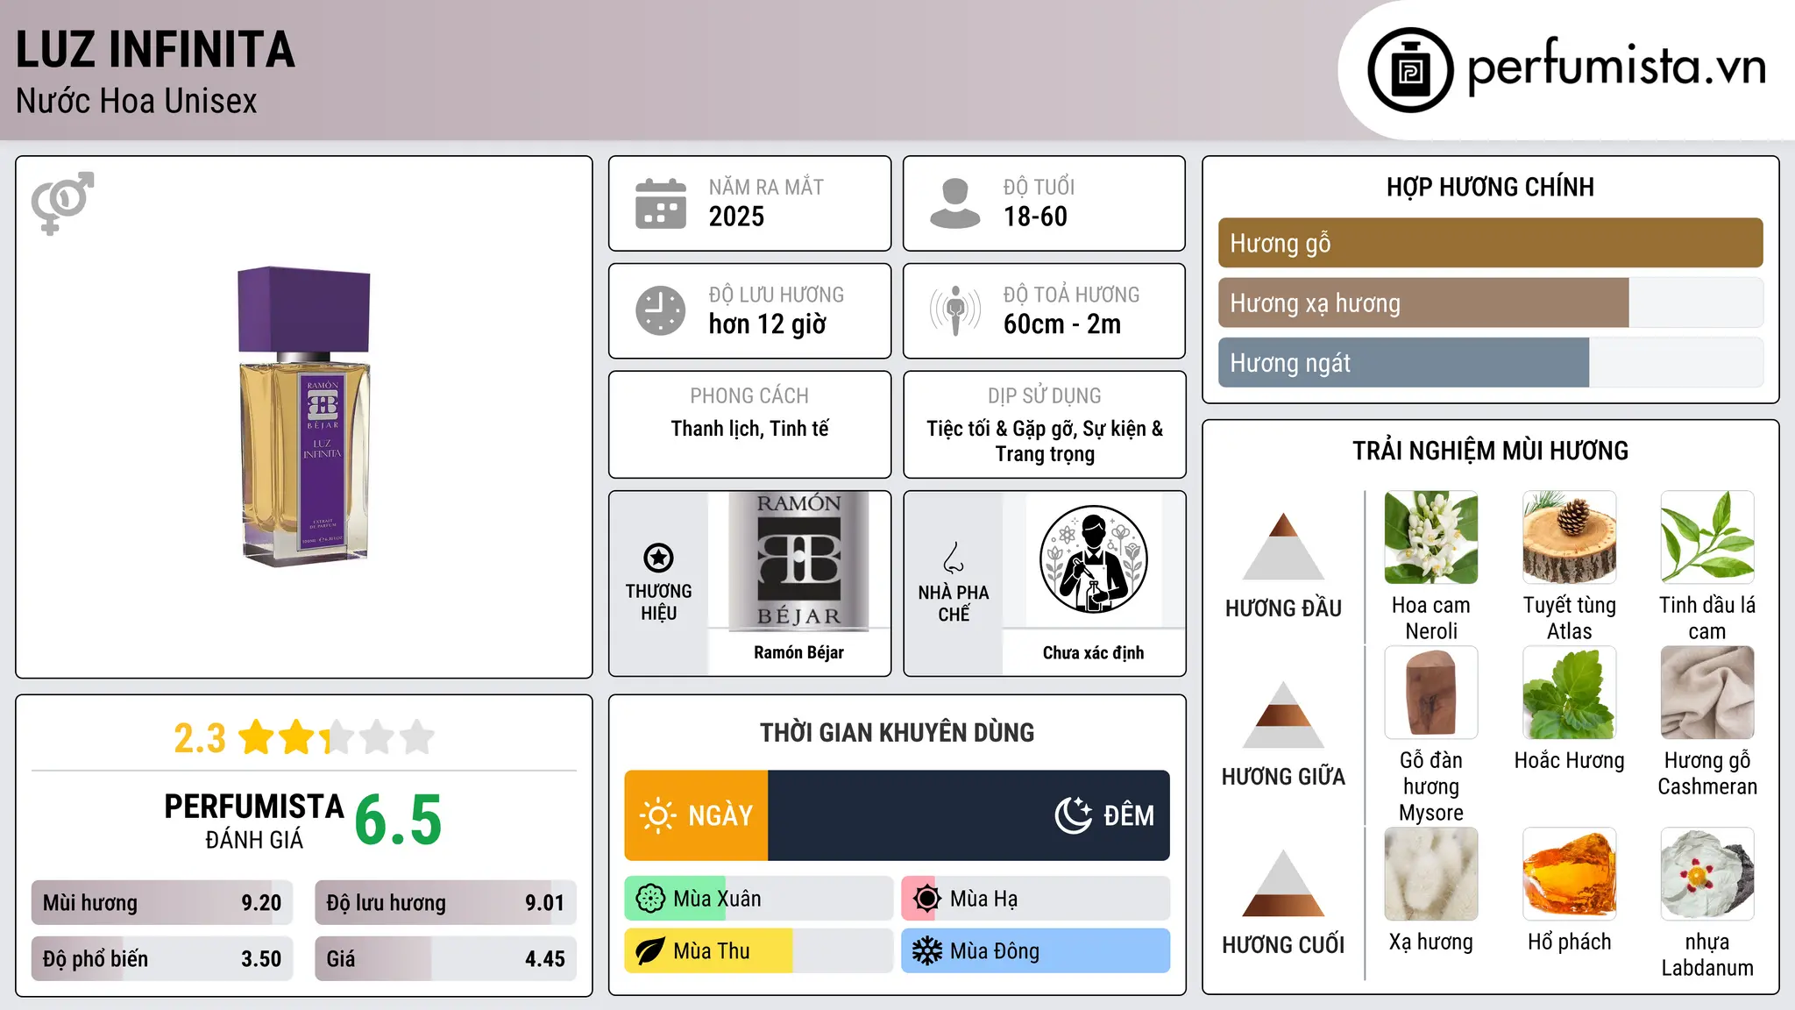
Task: Click the Chưa xác định perfumer caption
Action: (x=1093, y=653)
